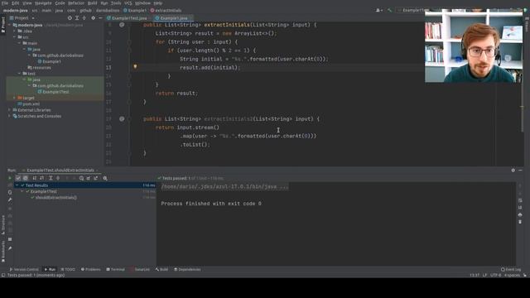The width and height of the screenshot is (530, 298).
Task: Select Example1 class in project tree
Action: pyautogui.click(x=50, y=61)
